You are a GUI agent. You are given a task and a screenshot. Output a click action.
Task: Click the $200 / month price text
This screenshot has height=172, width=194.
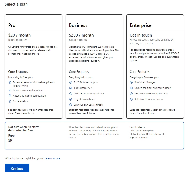(81, 35)
